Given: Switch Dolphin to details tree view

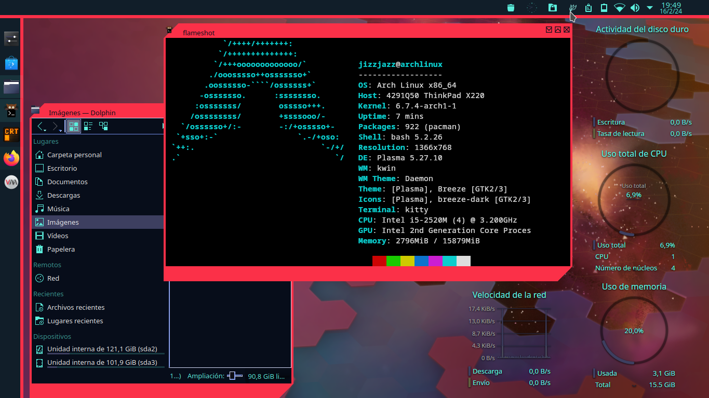Looking at the screenshot, I should (103, 126).
